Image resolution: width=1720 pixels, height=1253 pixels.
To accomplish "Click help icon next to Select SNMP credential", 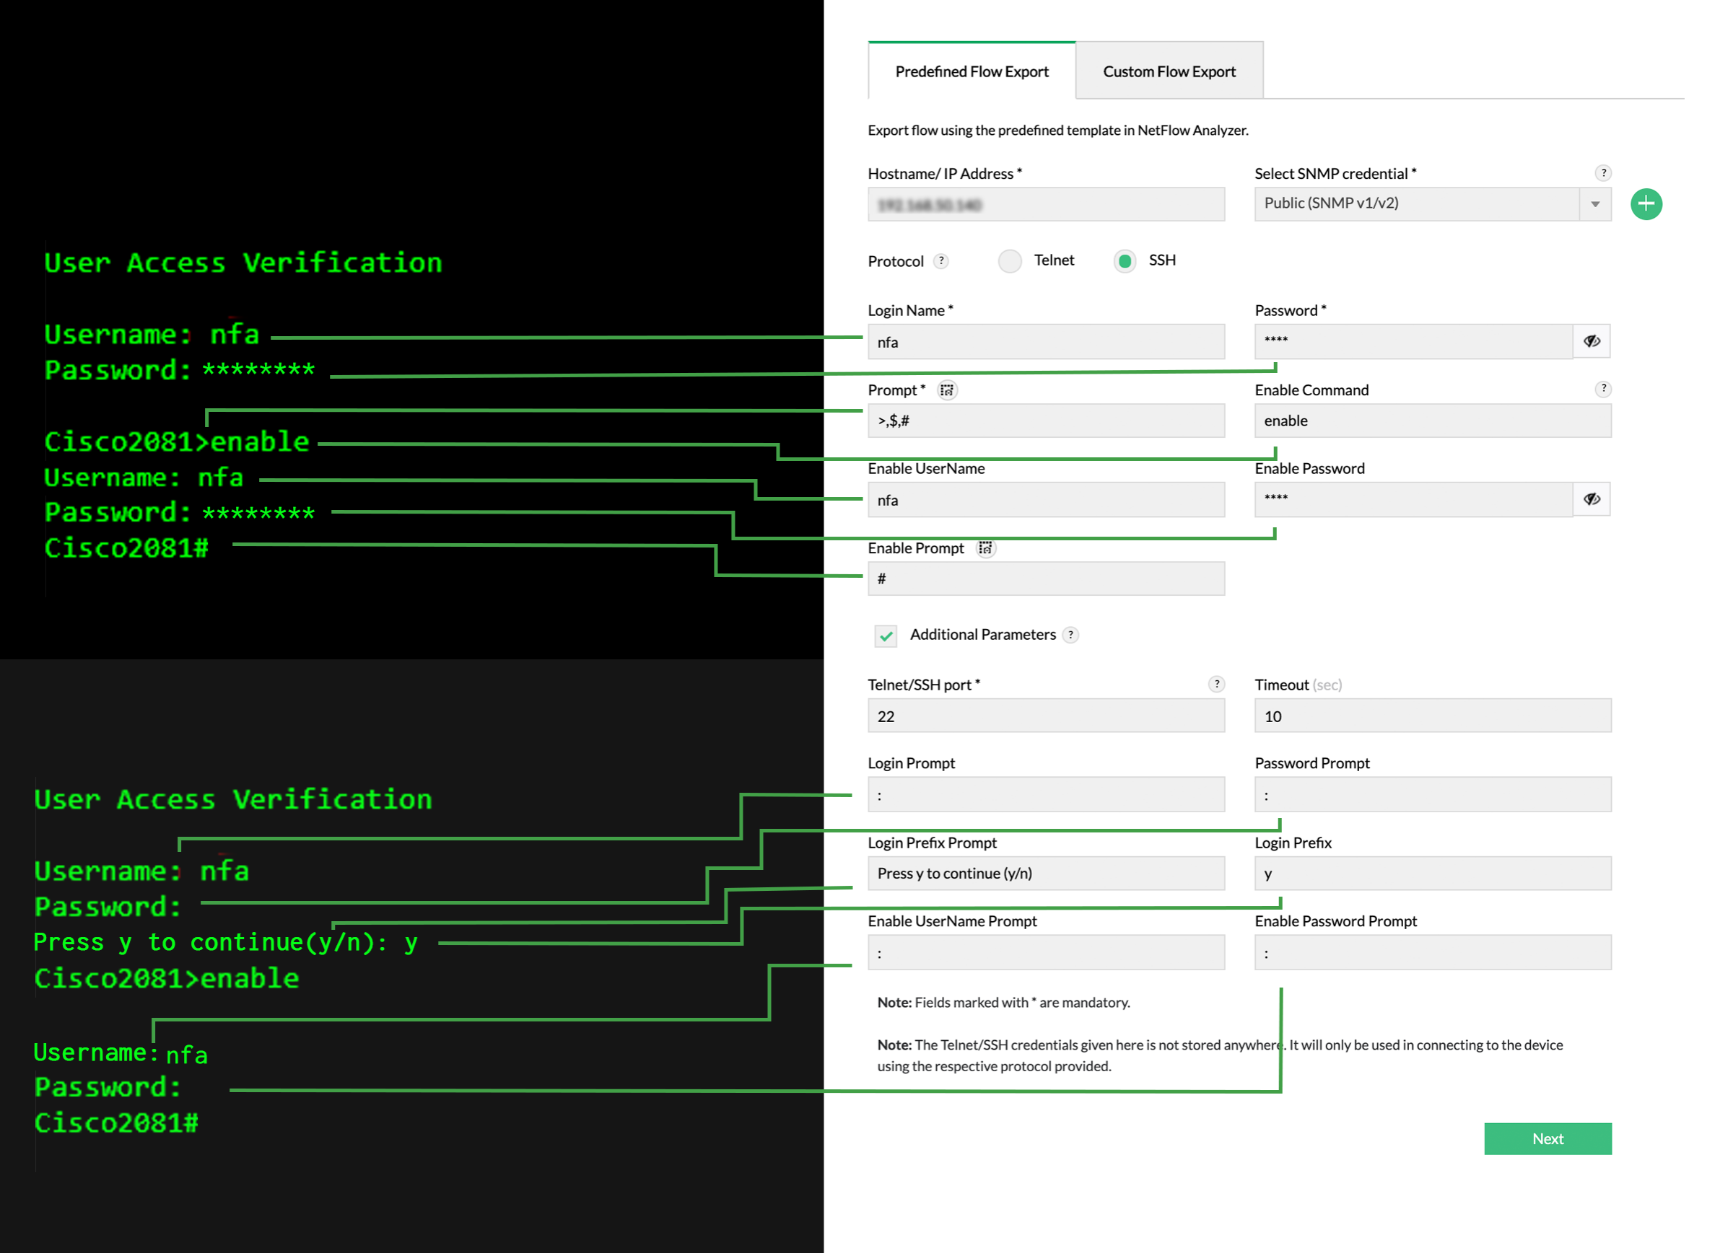I will tap(1602, 173).
